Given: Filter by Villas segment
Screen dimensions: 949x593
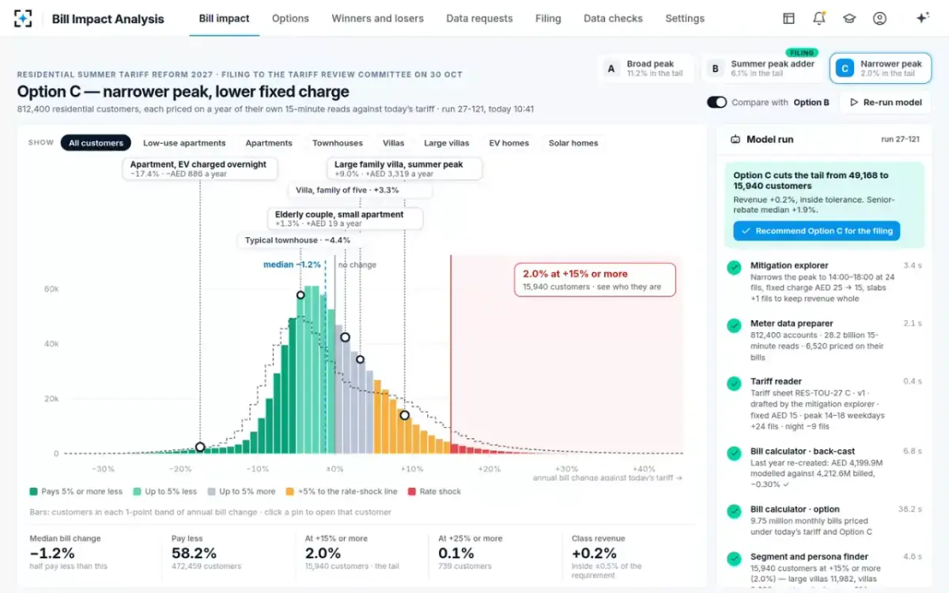Looking at the screenshot, I should [x=393, y=143].
